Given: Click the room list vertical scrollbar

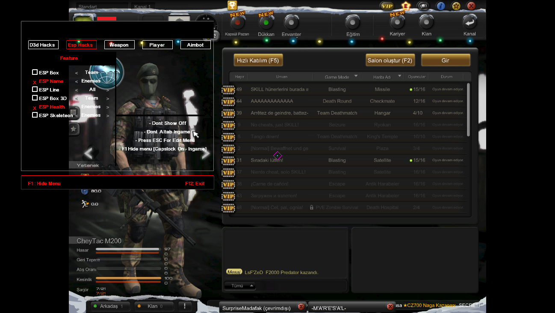Looking at the screenshot, I should click(x=469, y=109).
